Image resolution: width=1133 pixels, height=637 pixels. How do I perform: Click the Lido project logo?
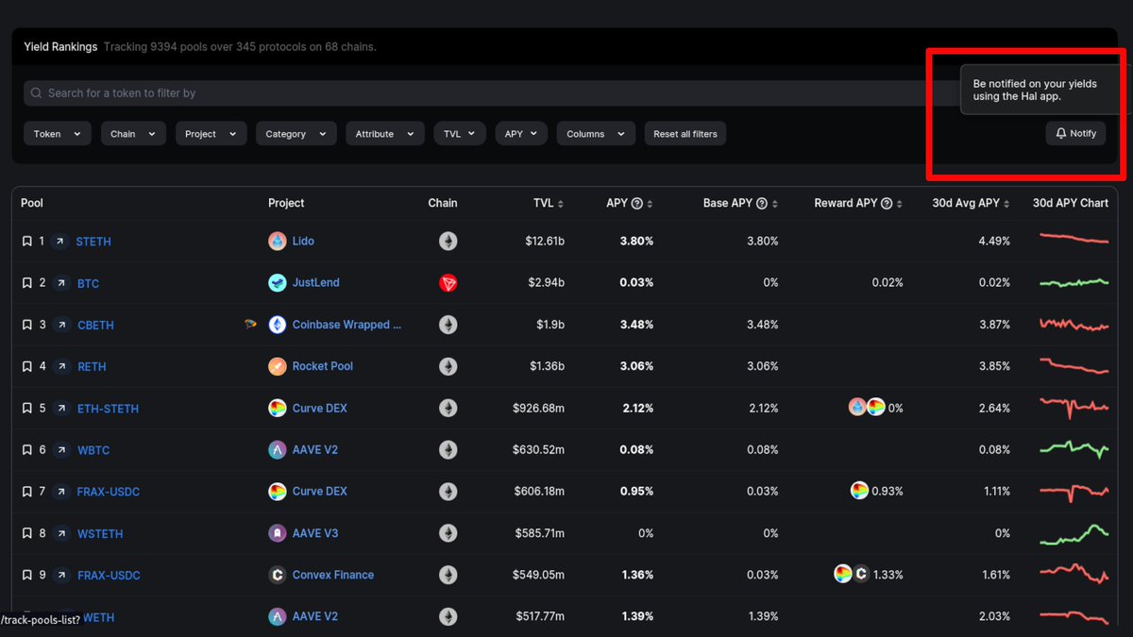coord(277,242)
